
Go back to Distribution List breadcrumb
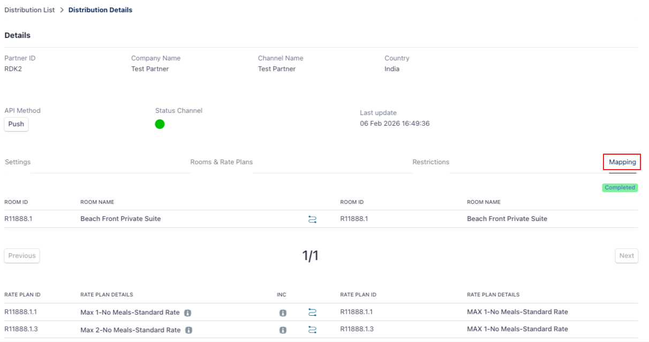(29, 10)
